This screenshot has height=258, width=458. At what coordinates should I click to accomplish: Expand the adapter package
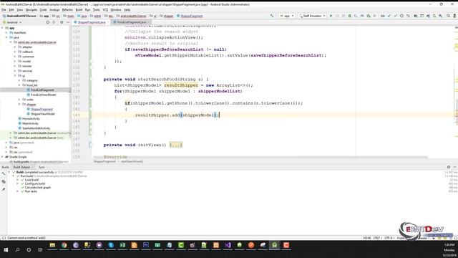[15, 47]
